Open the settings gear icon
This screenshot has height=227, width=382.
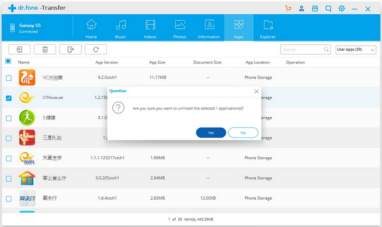(342, 9)
